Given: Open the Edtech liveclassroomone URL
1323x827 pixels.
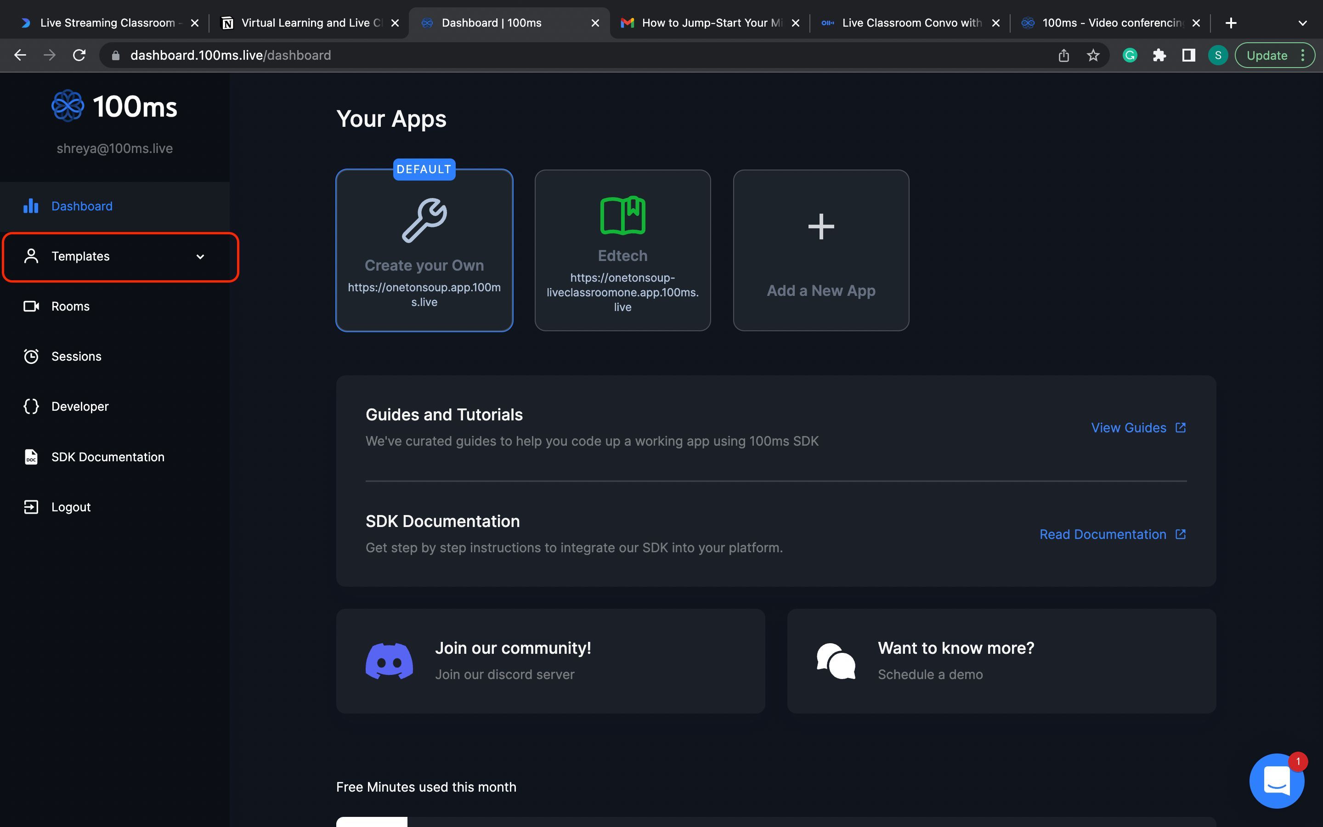Looking at the screenshot, I should pyautogui.click(x=623, y=293).
